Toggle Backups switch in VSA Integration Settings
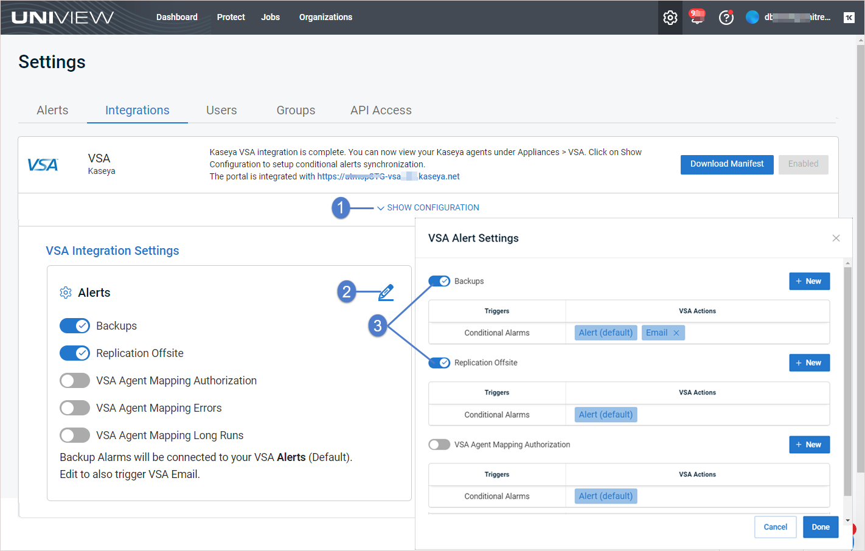Image resolution: width=865 pixels, height=551 pixels. click(75, 326)
